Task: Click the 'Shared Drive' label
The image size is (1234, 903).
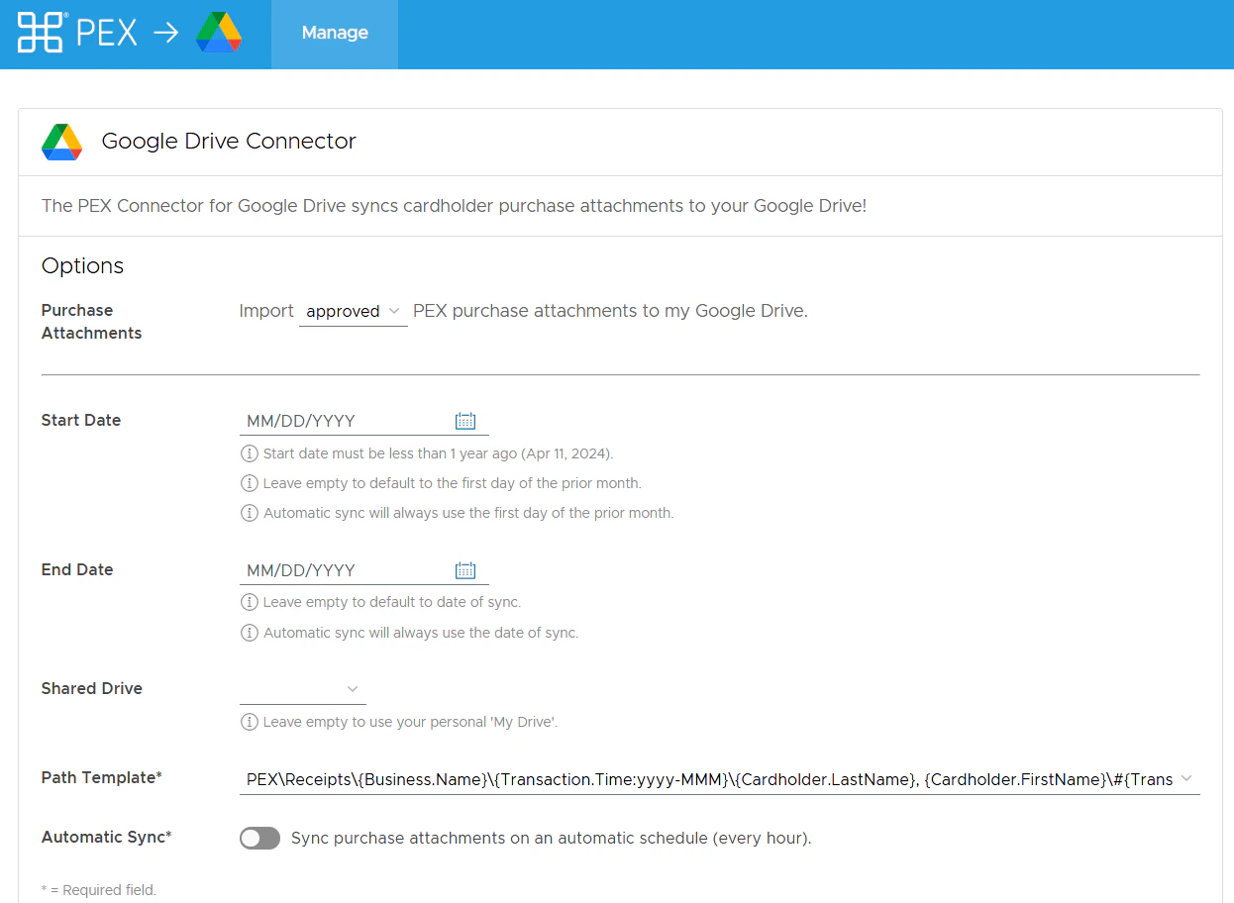Action: [92, 688]
